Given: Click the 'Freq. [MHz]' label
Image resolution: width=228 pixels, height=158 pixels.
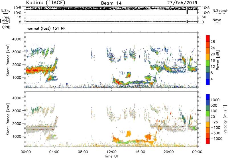Looking at the screenshot, I should pyautogui.click(x=5, y=19).
